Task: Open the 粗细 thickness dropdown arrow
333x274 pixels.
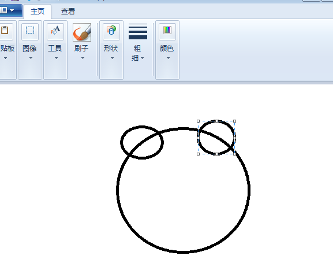Action: tap(143, 58)
